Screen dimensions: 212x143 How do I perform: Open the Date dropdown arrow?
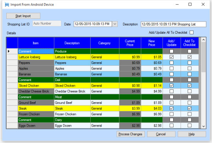click(115, 24)
